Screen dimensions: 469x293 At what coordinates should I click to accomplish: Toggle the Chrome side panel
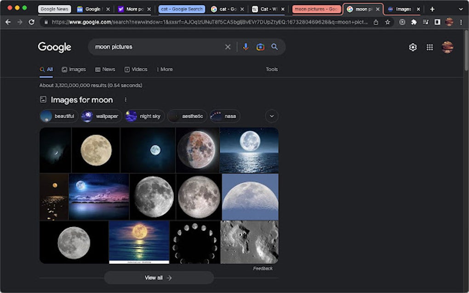437,22
